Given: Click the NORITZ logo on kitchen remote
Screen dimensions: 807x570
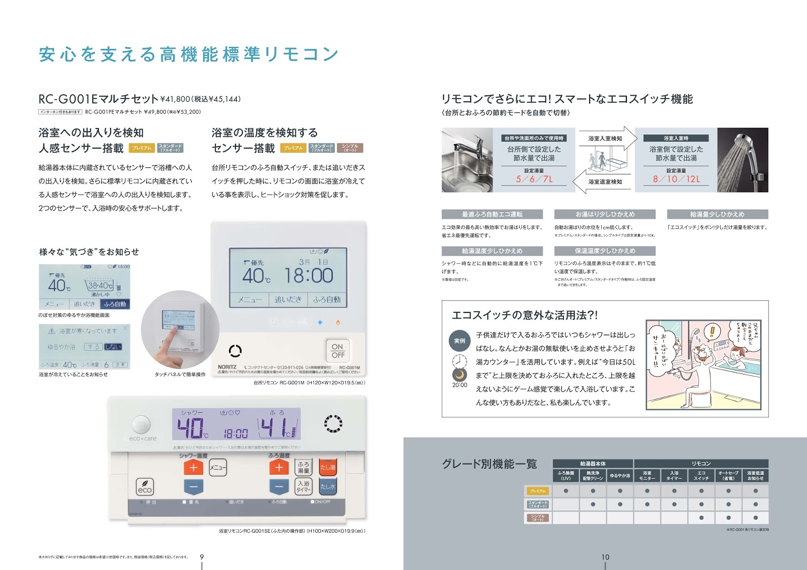Looking at the screenshot, I should pos(227,367).
